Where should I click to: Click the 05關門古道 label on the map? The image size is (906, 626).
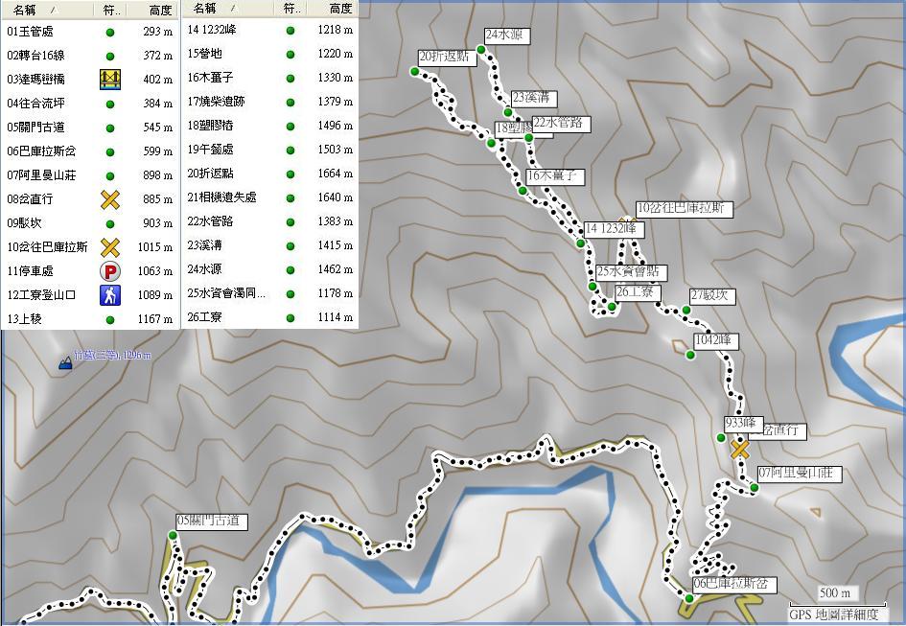[212, 522]
